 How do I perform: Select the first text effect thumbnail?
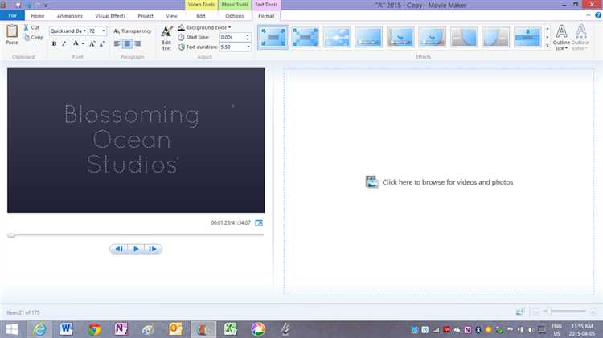pyautogui.click(x=274, y=35)
